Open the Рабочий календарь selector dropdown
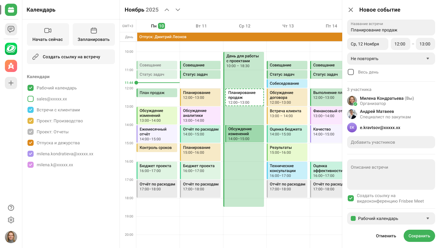Screen dimensions: 440x248 (391, 218)
